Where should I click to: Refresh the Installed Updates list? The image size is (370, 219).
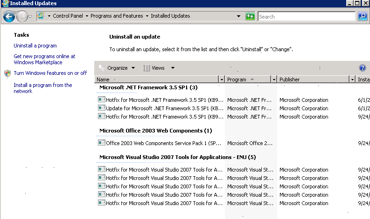tap(250, 16)
